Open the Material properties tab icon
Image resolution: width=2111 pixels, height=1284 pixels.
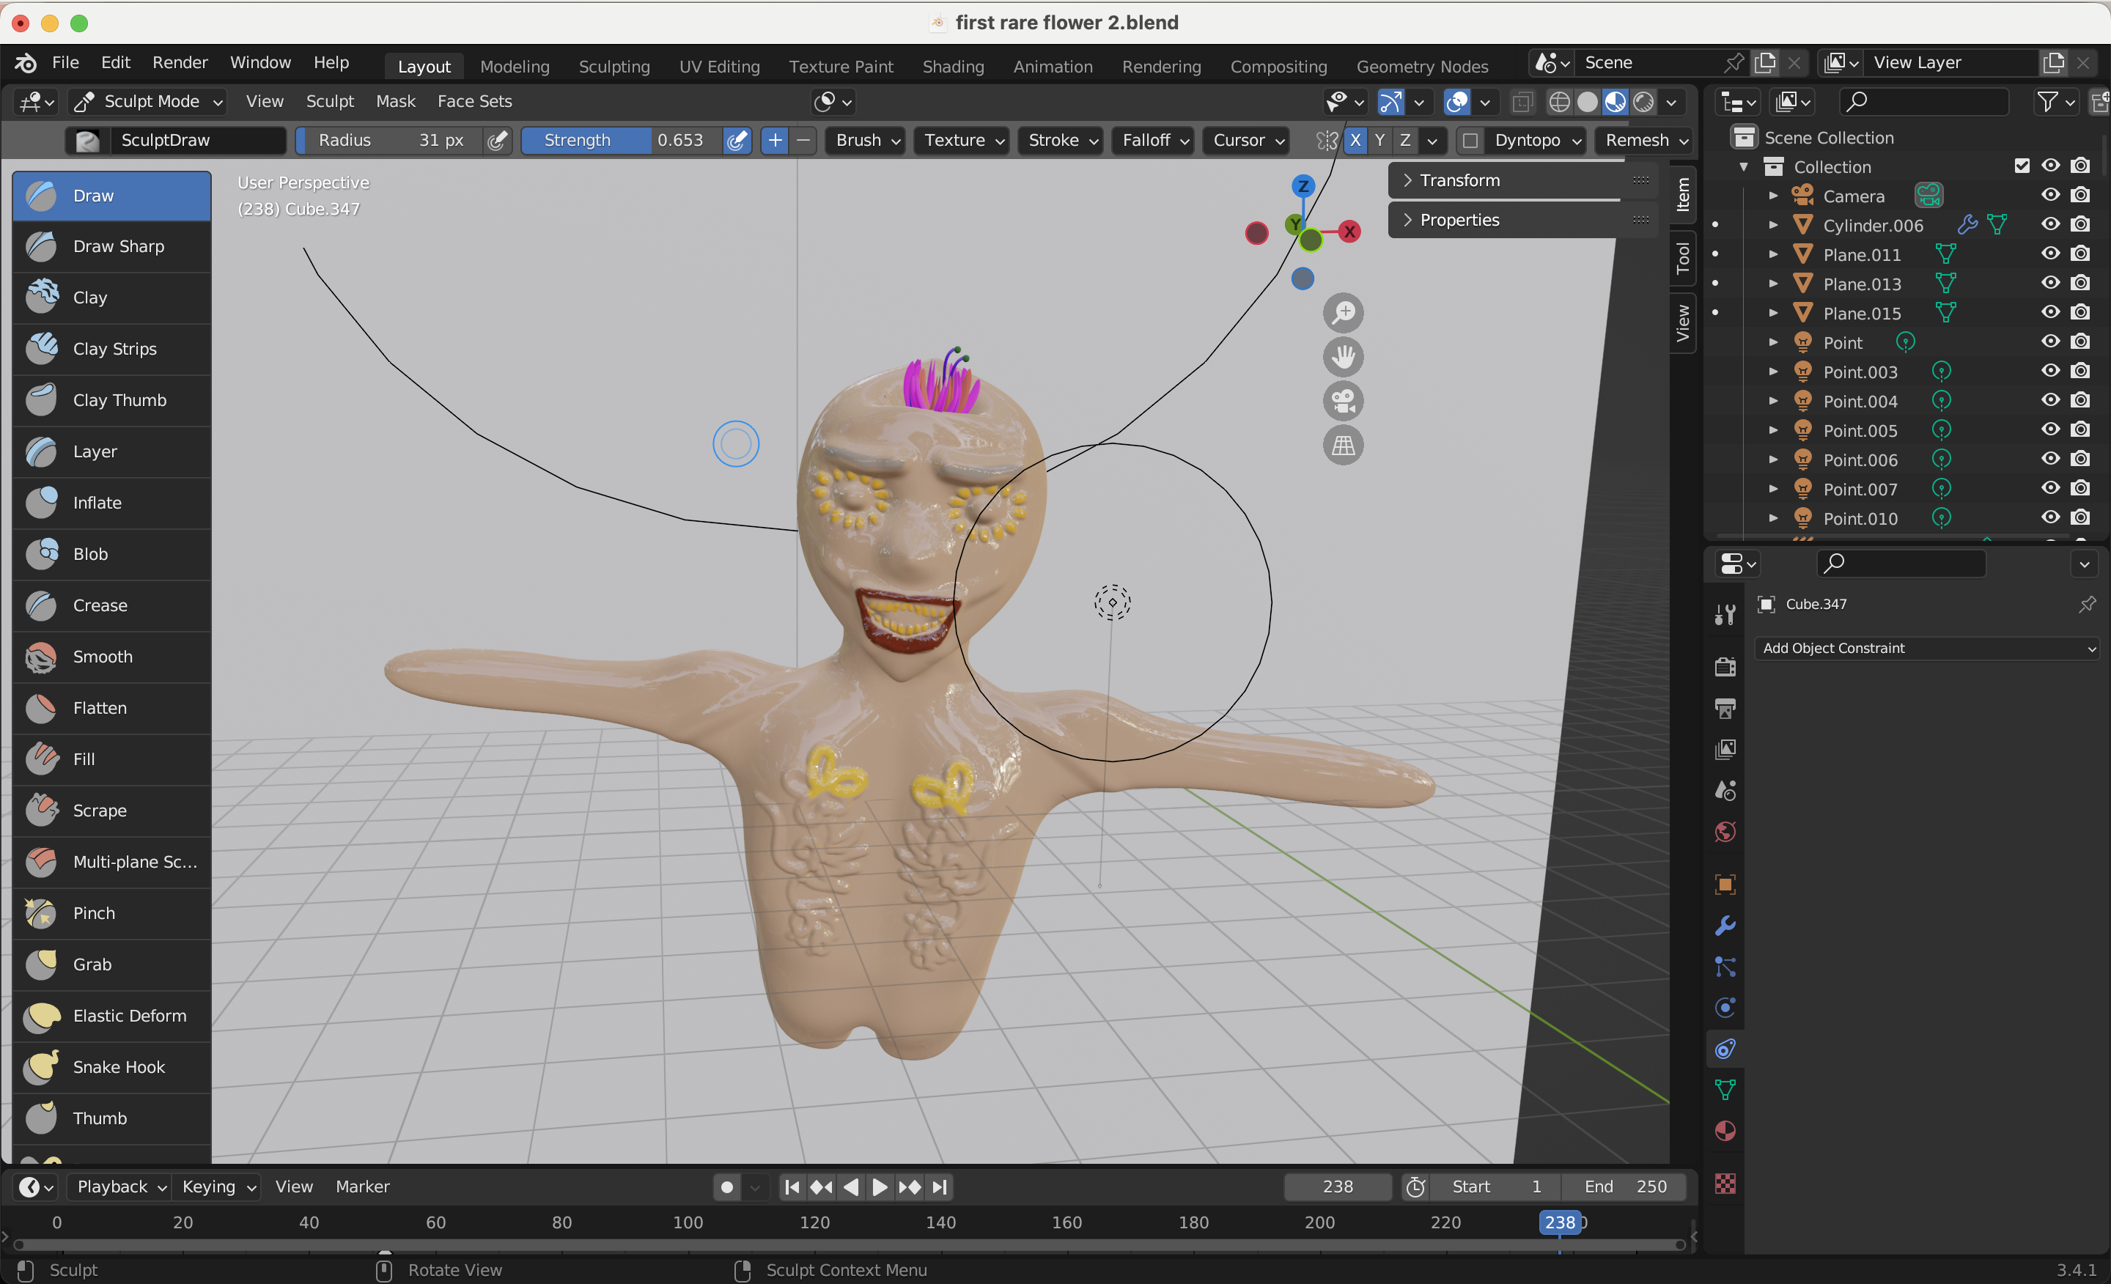1725,1131
